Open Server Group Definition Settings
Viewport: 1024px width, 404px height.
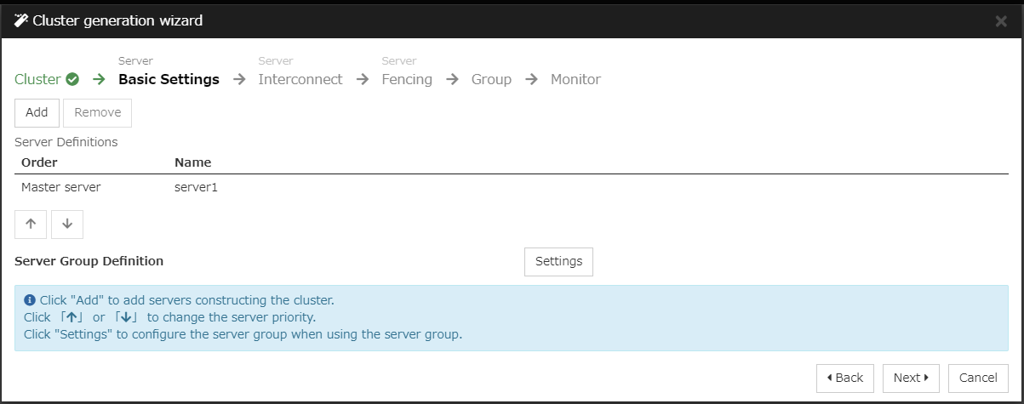pos(558,261)
